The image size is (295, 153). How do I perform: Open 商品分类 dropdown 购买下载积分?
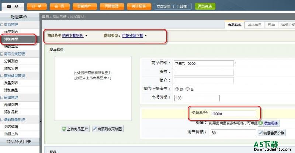click(x=75, y=35)
